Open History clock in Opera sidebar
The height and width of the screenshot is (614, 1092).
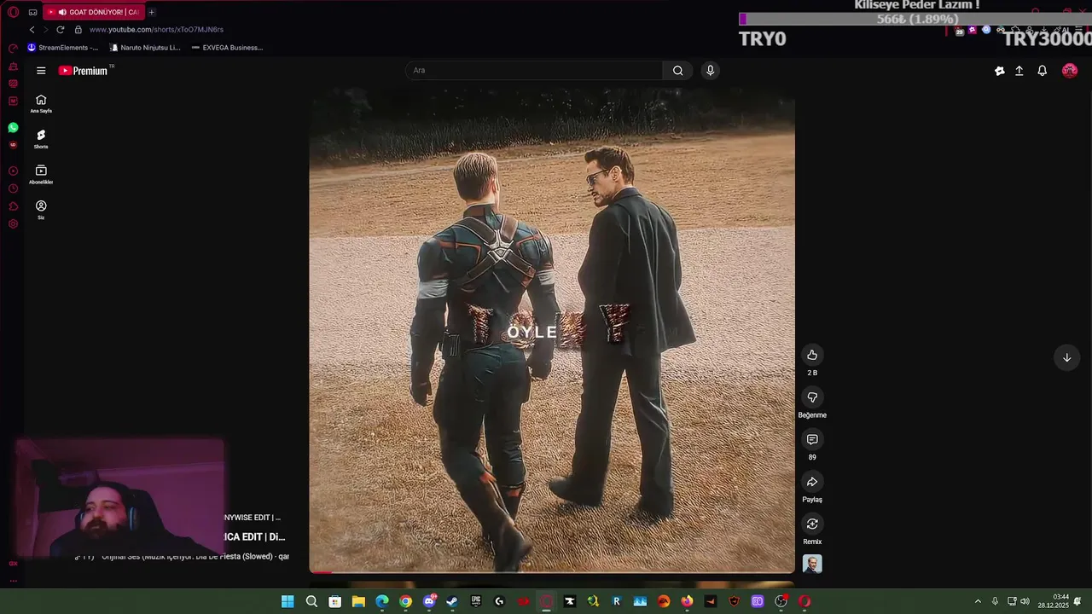point(13,188)
